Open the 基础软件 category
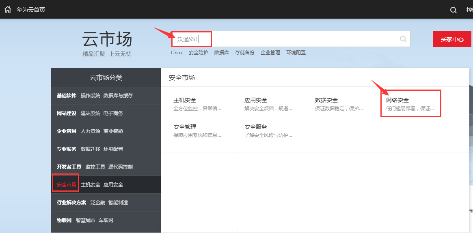The height and width of the screenshot is (233, 473). [x=66, y=96]
